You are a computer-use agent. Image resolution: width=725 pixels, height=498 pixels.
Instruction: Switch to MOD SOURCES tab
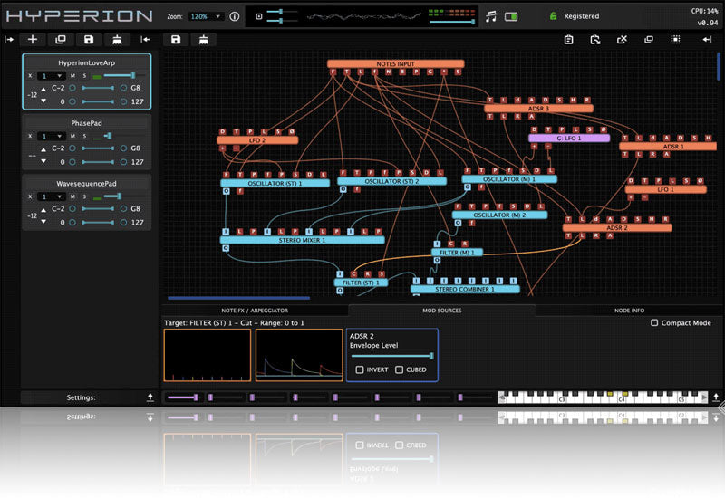coord(442,311)
